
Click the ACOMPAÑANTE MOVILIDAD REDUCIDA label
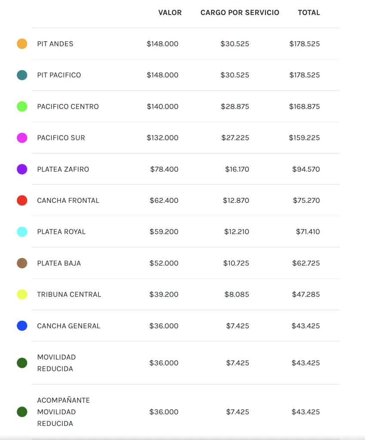coord(64,412)
